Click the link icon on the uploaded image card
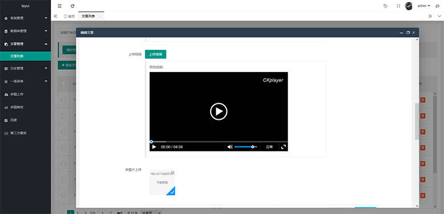Viewport: 444px width, 214px height. 172,173
